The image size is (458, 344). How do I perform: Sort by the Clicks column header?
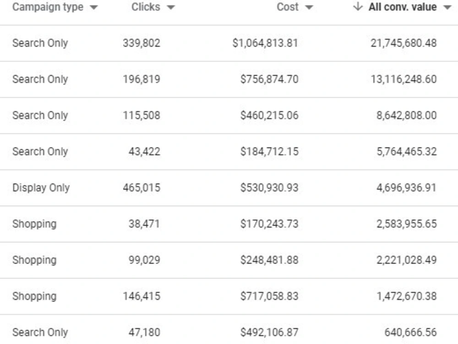click(146, 7)
